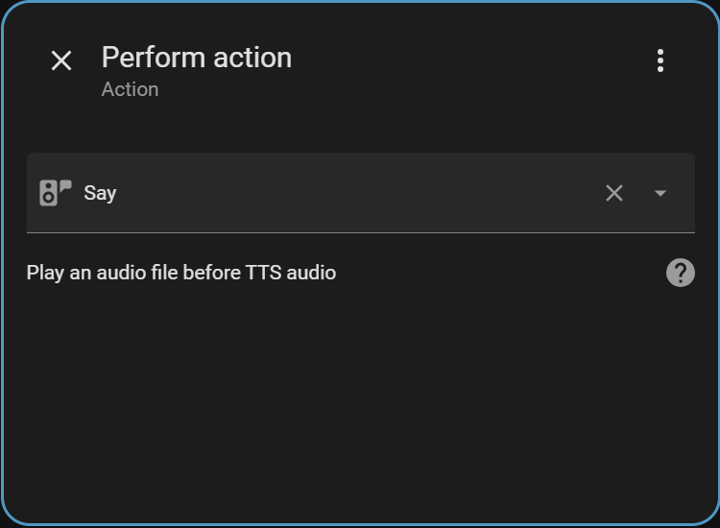The width and height of the screenshot is (720, 528).
Task: Click the word Say in the action selector
Action: (100, 193)
